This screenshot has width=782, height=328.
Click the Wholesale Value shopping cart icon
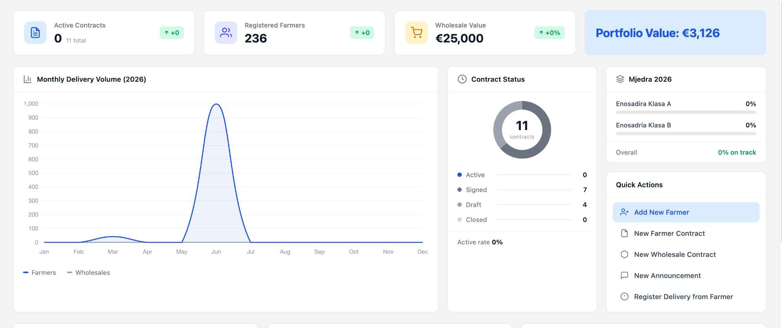[x=416, y=33]
